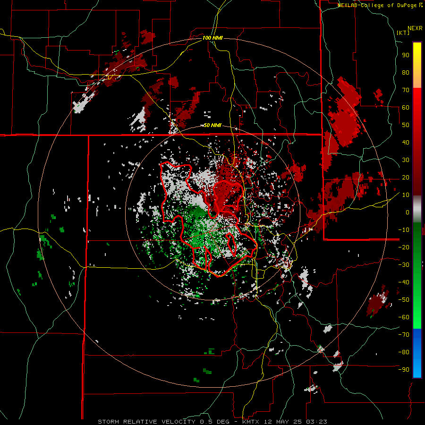Click the "[KT]" units label
The width and height of the screenshot is (425, 425).
403,33
